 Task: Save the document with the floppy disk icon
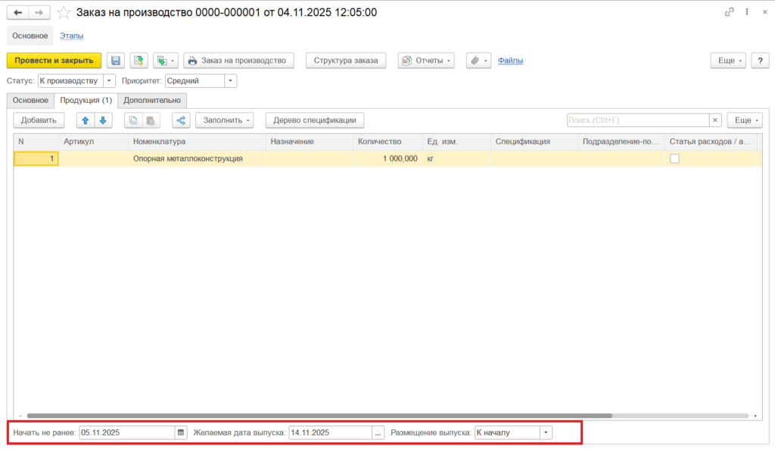click(116, 61)
